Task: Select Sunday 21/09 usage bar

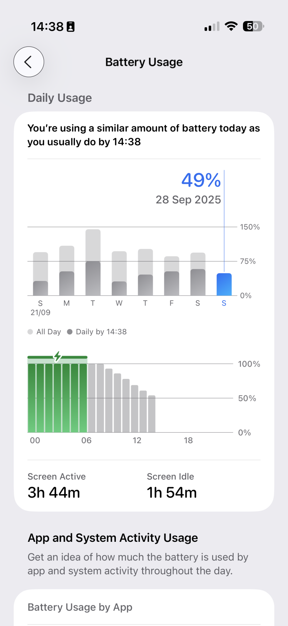Action: [x=41, y=274]
